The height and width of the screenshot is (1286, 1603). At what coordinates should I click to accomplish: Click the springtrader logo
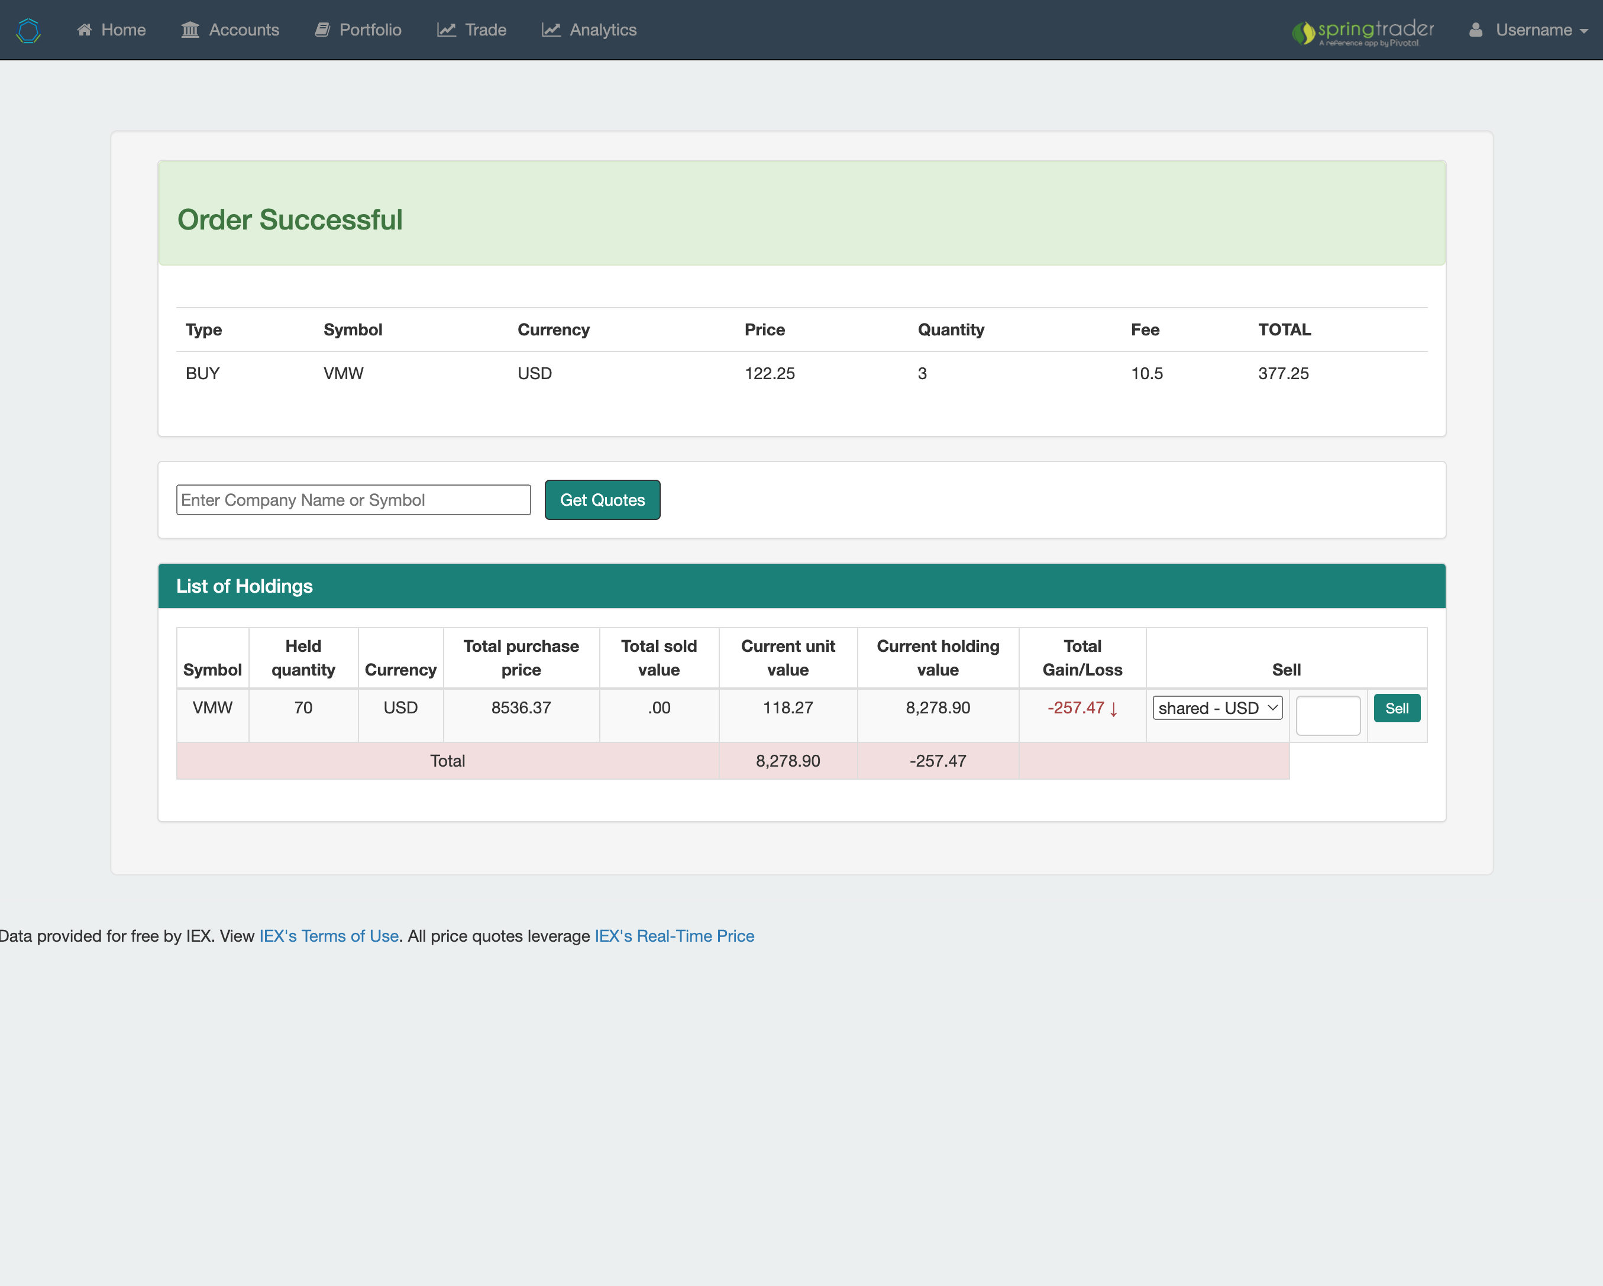click(x=1362, y=32)
